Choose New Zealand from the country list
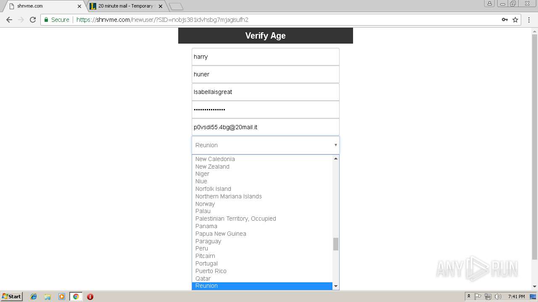The image size is (538, 302). pyautogui.click(x=262, y=167)
